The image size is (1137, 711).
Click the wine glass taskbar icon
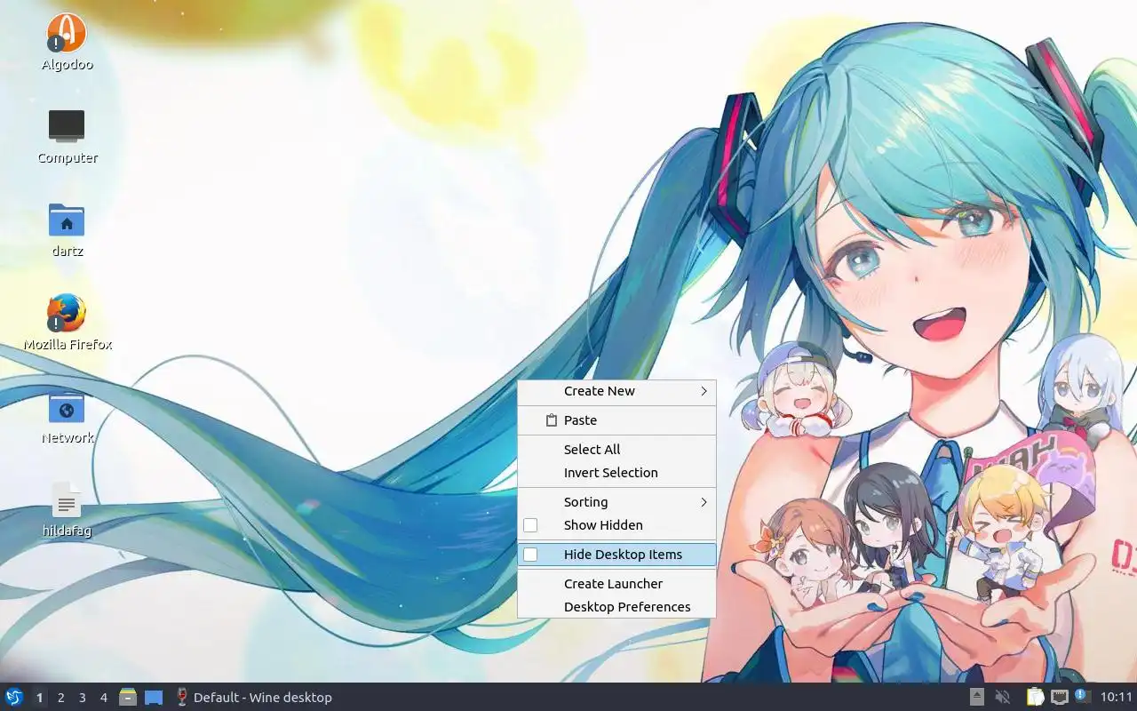pos(181,697)
